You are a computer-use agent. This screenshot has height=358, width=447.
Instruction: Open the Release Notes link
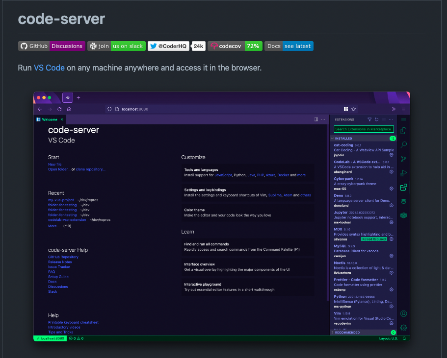click(x=60, y=262)
